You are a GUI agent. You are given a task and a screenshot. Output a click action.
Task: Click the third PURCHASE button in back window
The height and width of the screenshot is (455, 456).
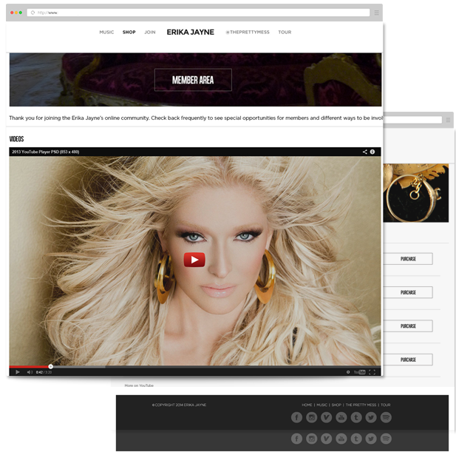[x=408, y=326]
